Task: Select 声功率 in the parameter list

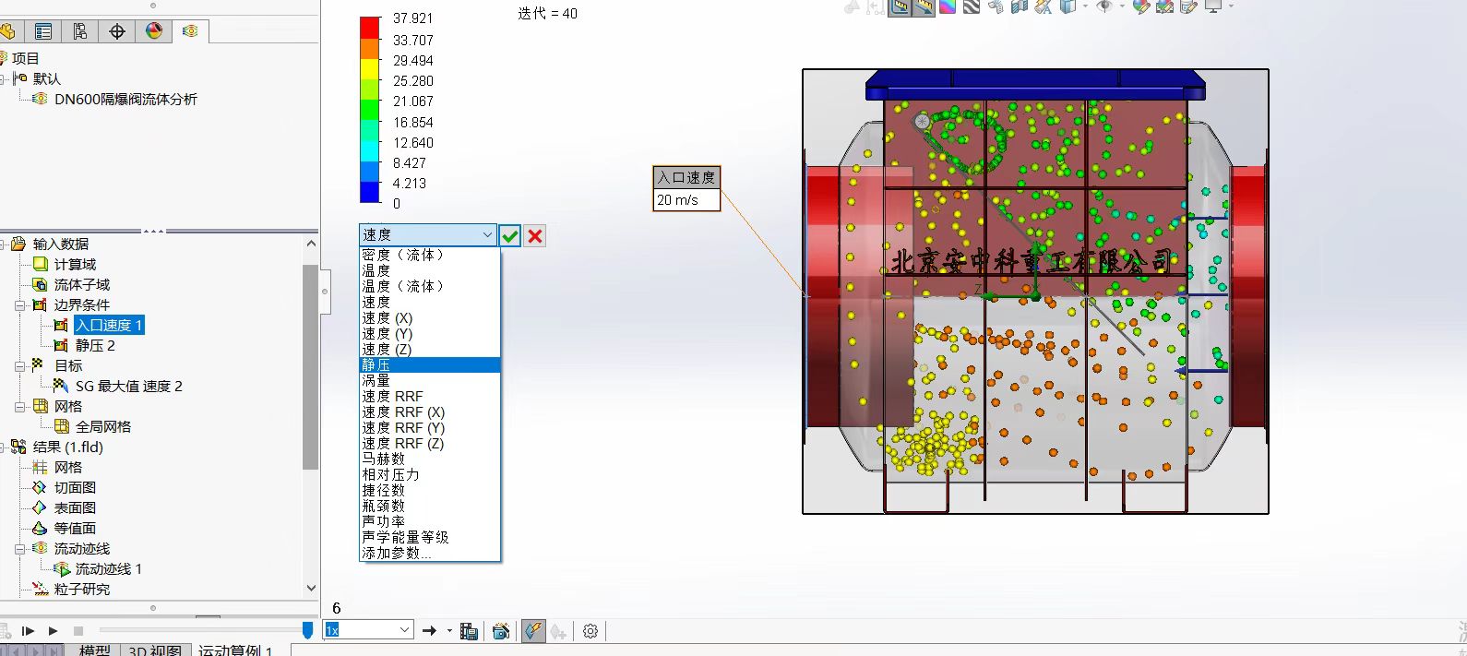Action: pyautogui.click(x=429, y=522)
